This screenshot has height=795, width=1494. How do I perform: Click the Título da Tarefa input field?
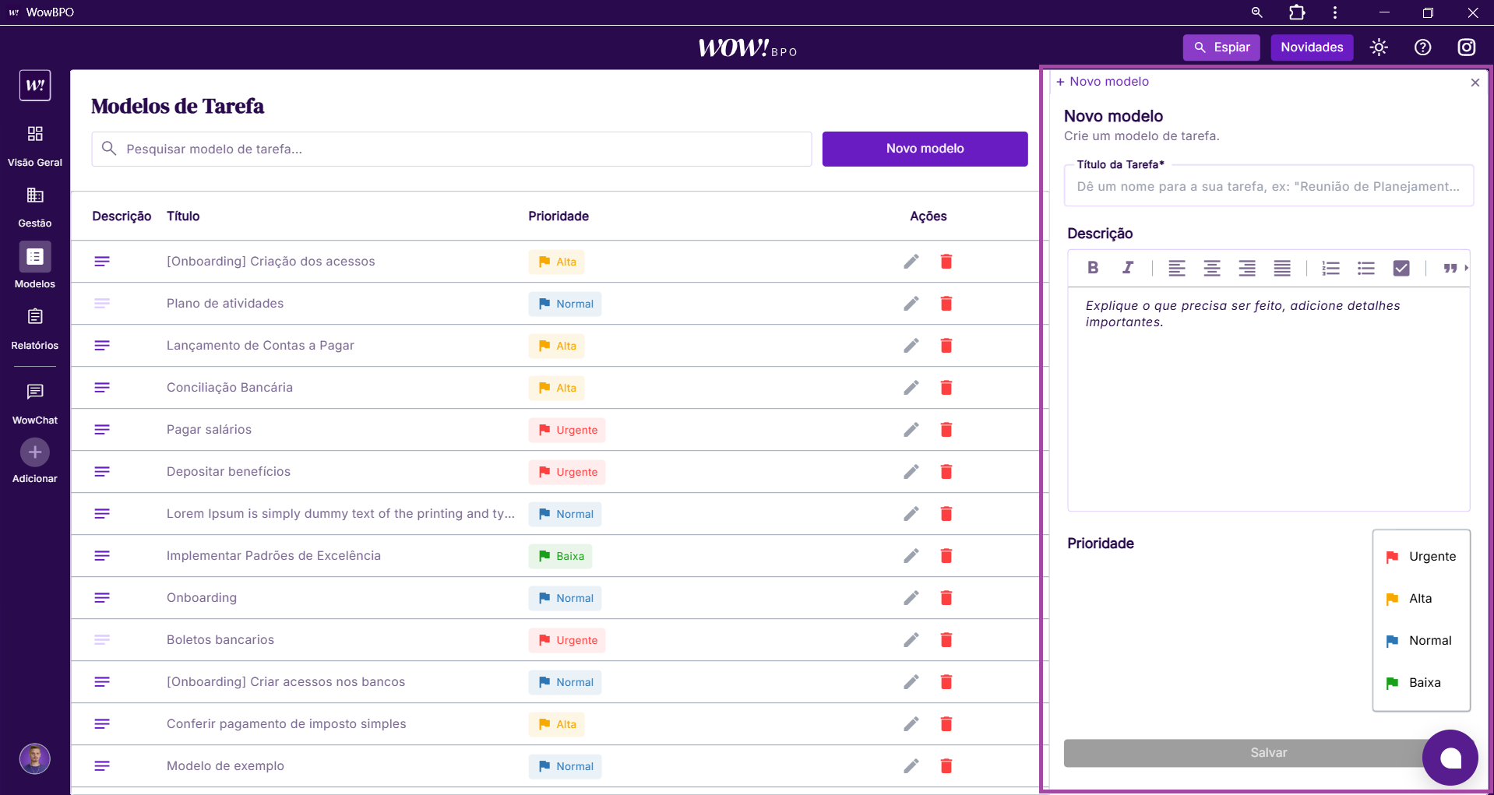click(1267, 187)
